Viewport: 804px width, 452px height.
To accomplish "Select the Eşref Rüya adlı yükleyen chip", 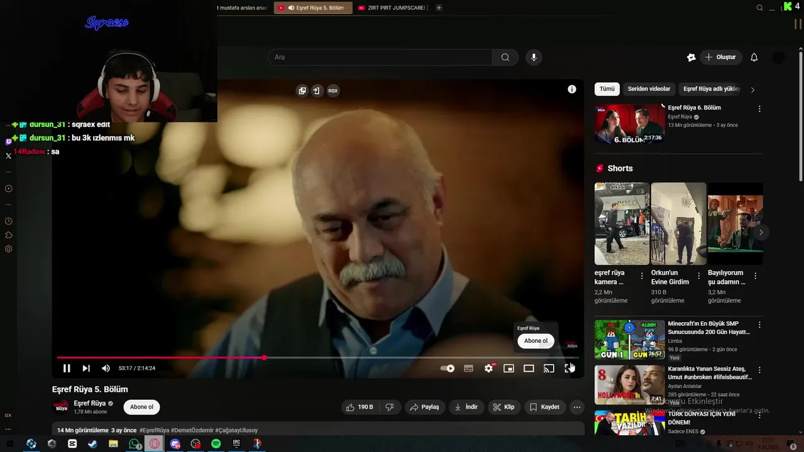I will [712, 89].
